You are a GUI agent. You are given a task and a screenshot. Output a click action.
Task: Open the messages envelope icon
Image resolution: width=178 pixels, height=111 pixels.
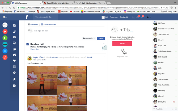click(x=14, y=37)
